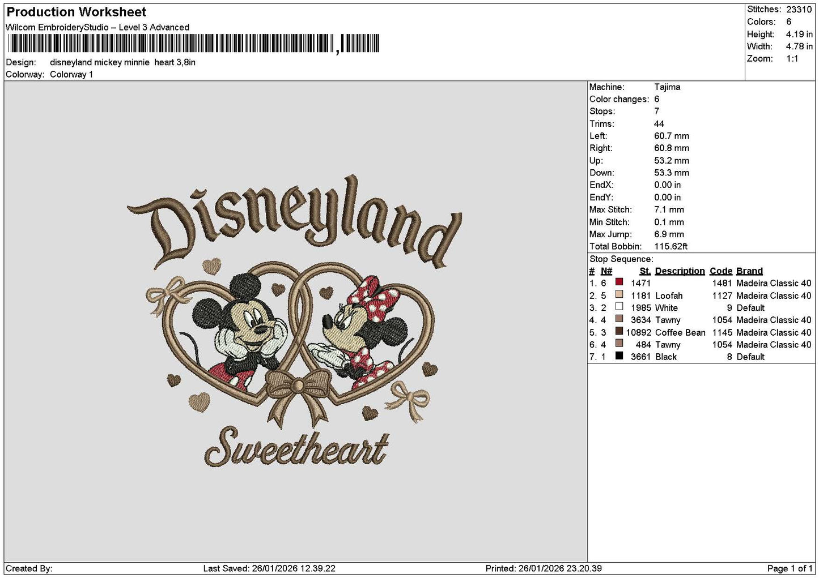
Task: Click the Height value 4.19 in
Action: pos(799,34)
